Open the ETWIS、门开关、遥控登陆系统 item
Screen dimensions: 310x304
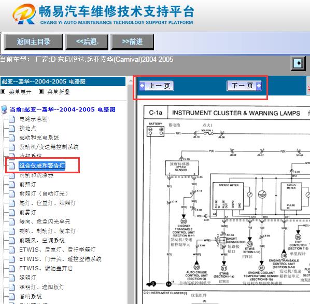tap(60, 259)
